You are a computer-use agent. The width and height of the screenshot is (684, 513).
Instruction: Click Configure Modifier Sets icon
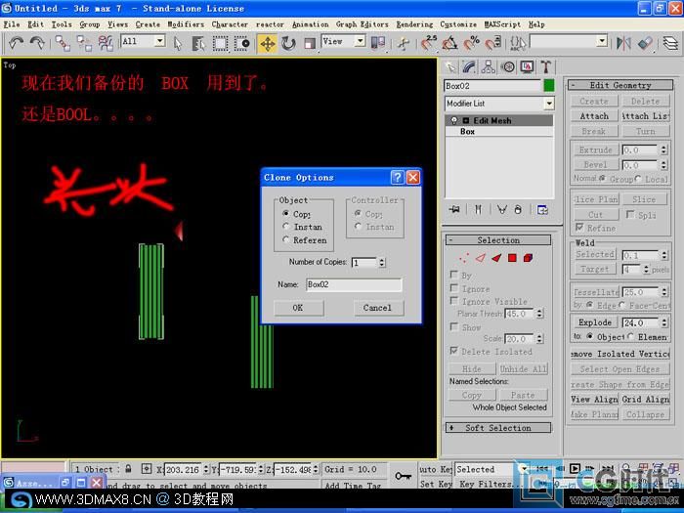tap(542, 210)
